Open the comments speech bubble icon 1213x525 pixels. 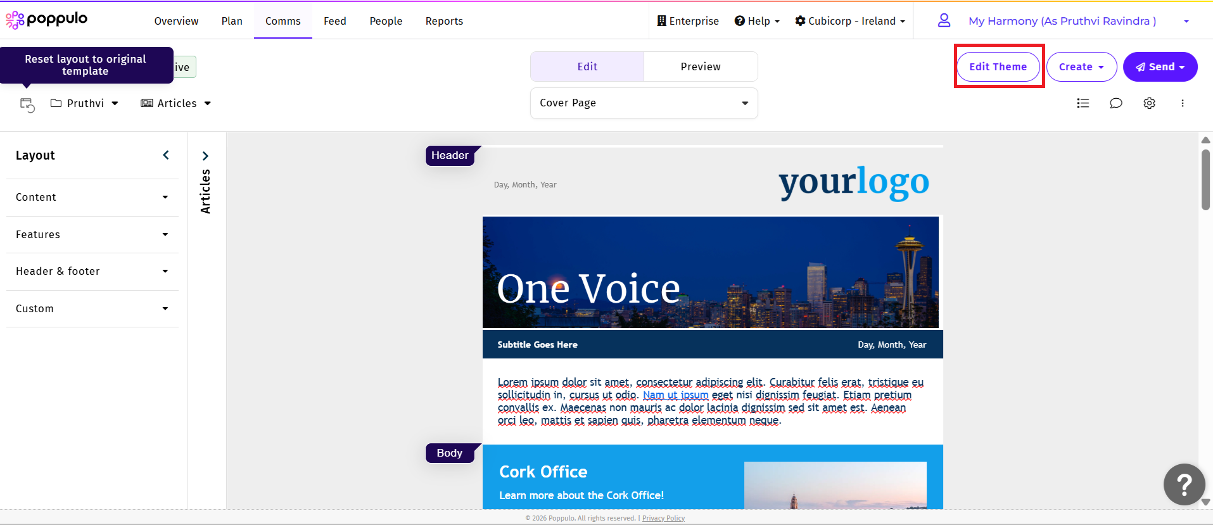(x=1115, y=103)
